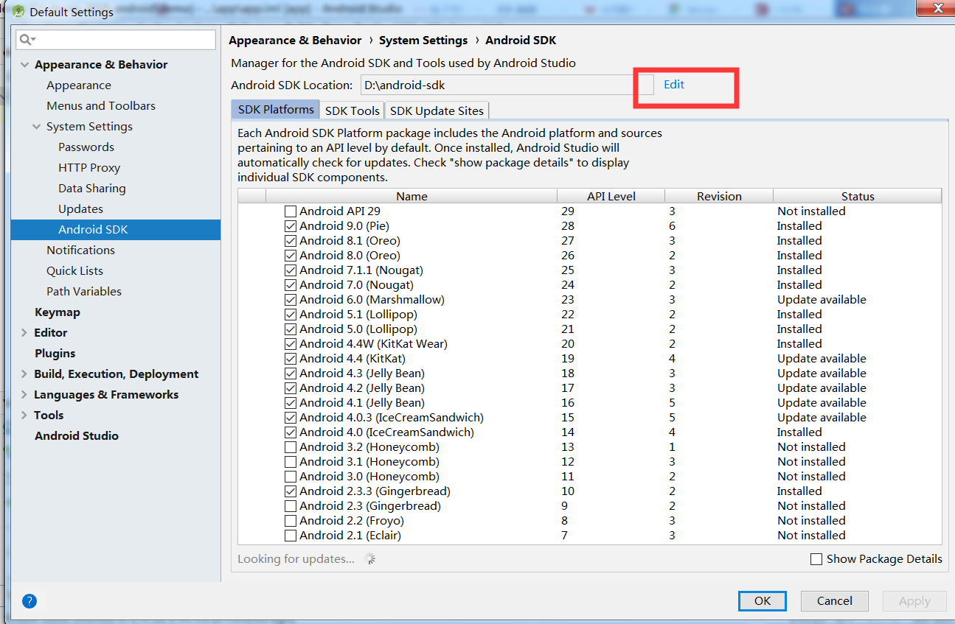Sort table by API Level column header
The height and width of the screenshot is (624, 955).
click(x=611, y=196)
